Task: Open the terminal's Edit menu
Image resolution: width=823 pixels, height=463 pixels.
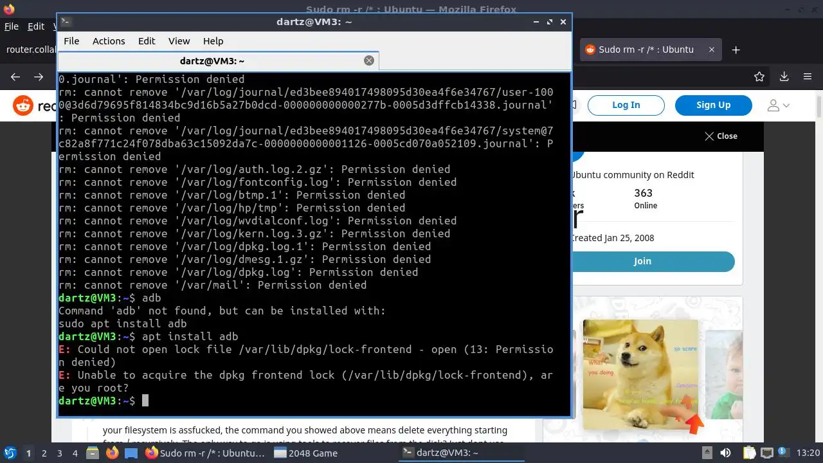Action: click(147, 41)
